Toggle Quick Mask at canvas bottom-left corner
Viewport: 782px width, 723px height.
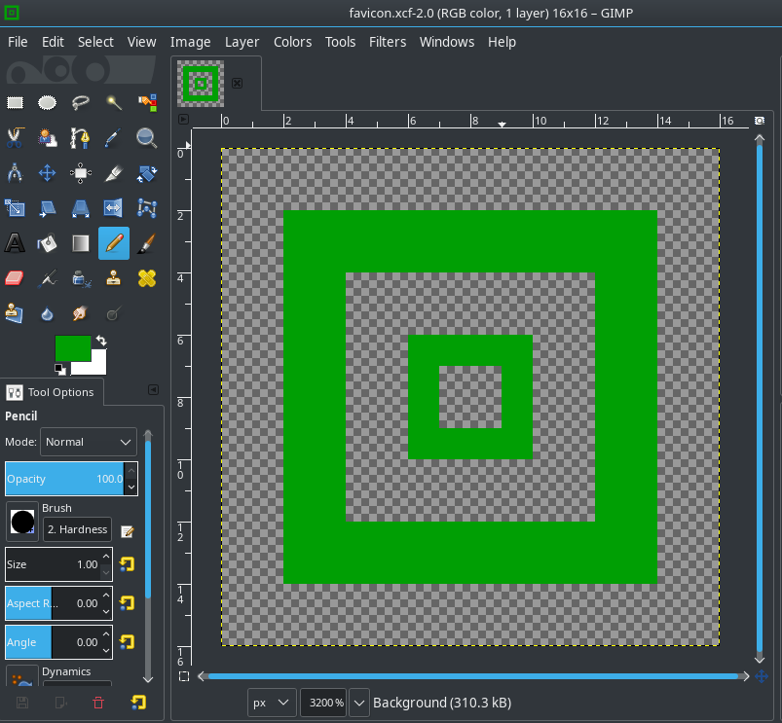[184, 675]
